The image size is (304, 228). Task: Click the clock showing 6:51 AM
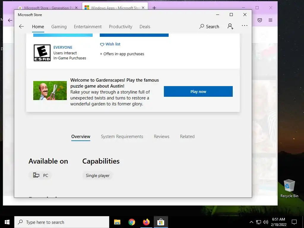(278, 219)
